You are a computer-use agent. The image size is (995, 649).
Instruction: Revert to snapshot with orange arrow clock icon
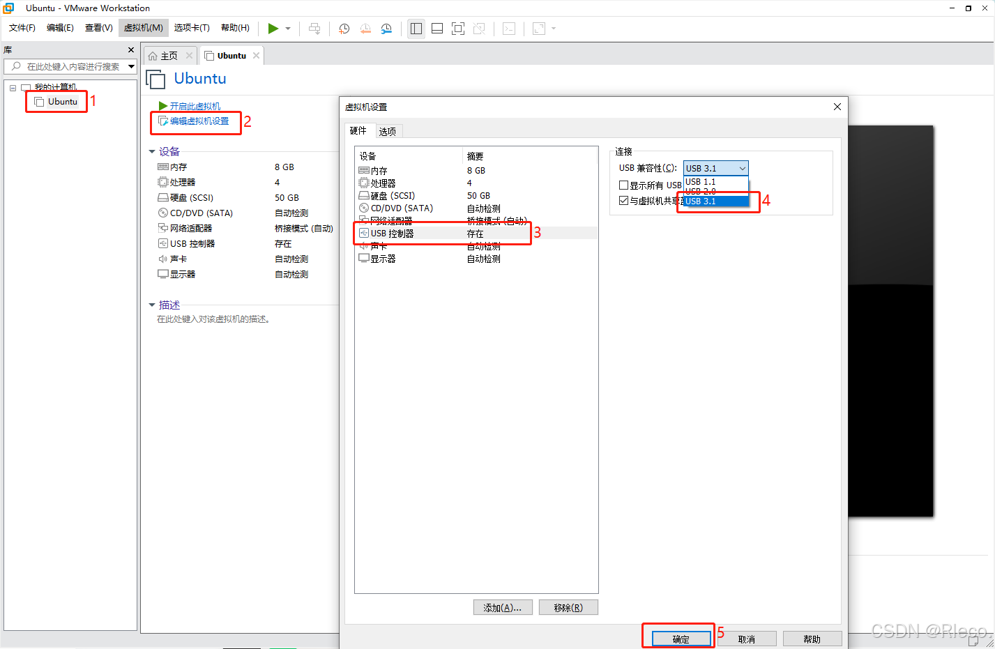[x=365, y=29]
